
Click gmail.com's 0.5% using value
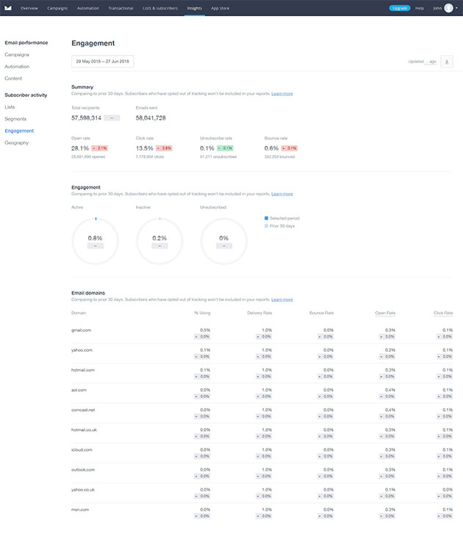coord(205,330)
